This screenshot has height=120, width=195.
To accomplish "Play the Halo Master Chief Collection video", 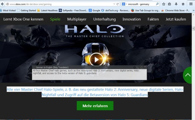I will (96, 60).
